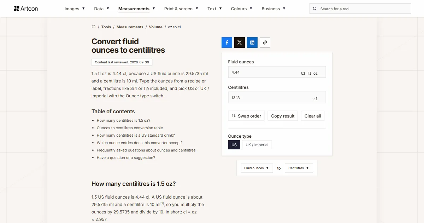Click the search magnifier icon
The image size is (424, 223).
[315, 9]
